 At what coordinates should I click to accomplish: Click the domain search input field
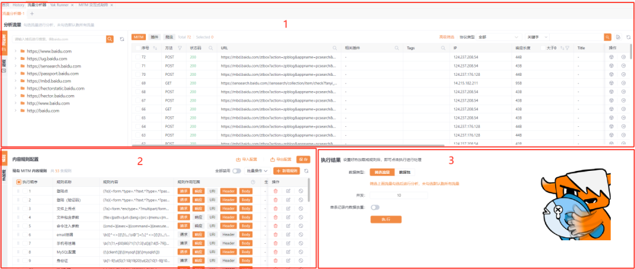tap(59, 39)
